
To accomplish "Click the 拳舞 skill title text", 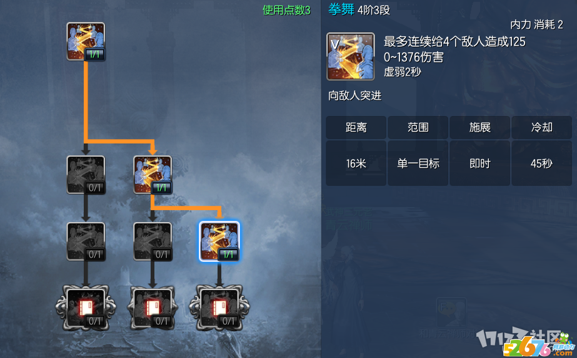I will pos(341,9).
